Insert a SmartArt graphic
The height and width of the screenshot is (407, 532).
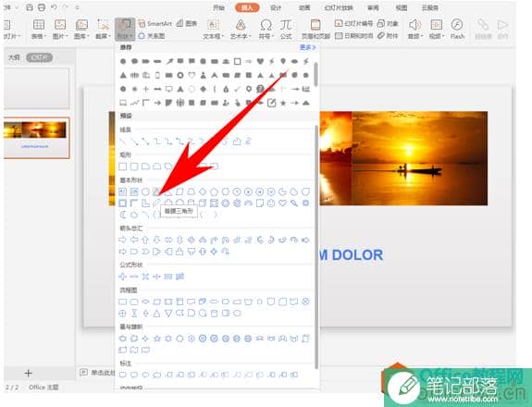coord(155,23)
